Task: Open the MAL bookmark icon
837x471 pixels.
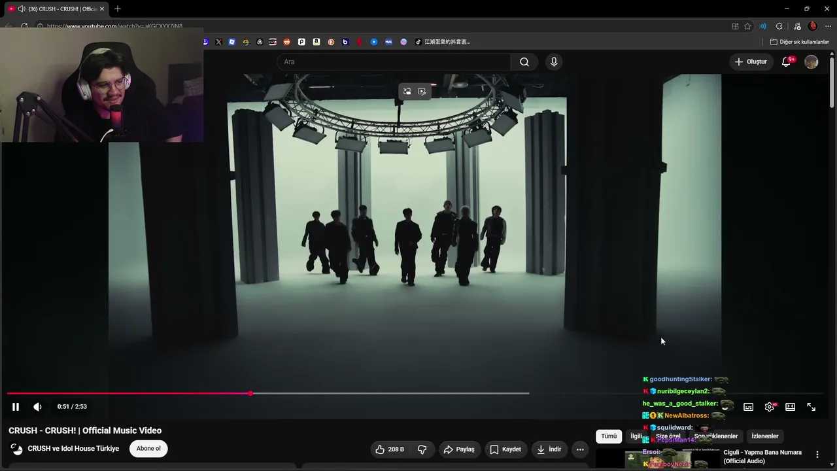Action: point(388,42)
